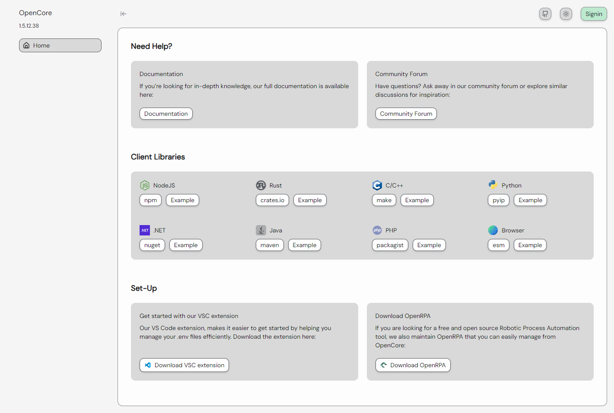Click the Need Help? heading

[152, 46]
